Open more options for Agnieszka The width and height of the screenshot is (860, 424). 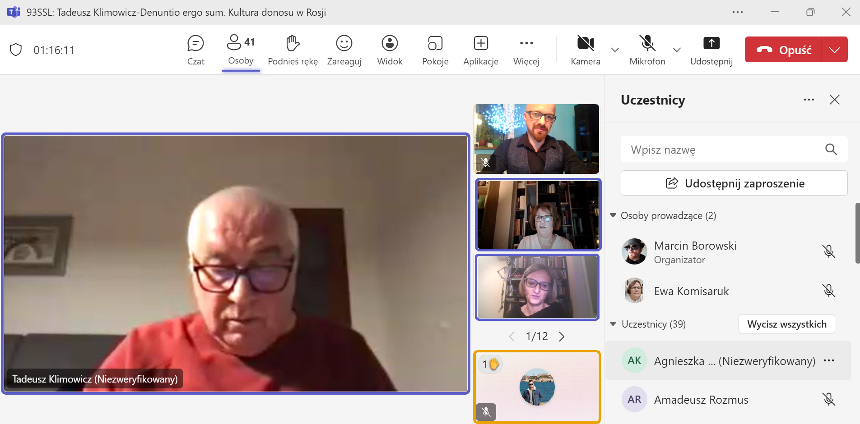click(x=828, y=360)
